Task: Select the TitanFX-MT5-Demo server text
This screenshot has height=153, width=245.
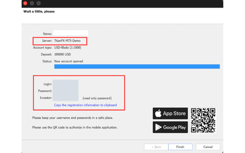Action: click(x=67, y=41)
